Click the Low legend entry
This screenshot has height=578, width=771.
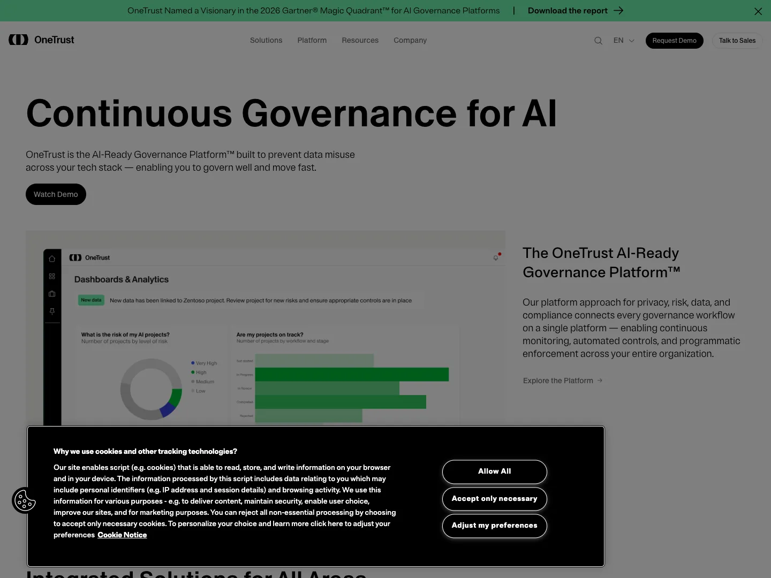pyautogui.click(x=198, y=391)
